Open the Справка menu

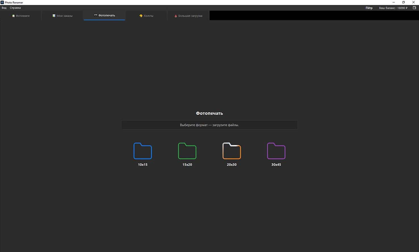(15, 8)
